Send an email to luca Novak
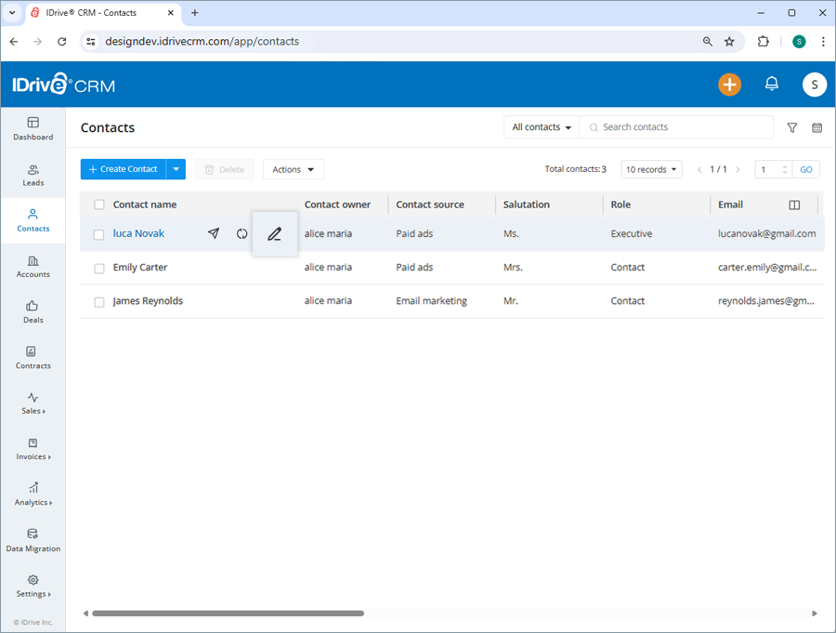 (x=213, y=233)
